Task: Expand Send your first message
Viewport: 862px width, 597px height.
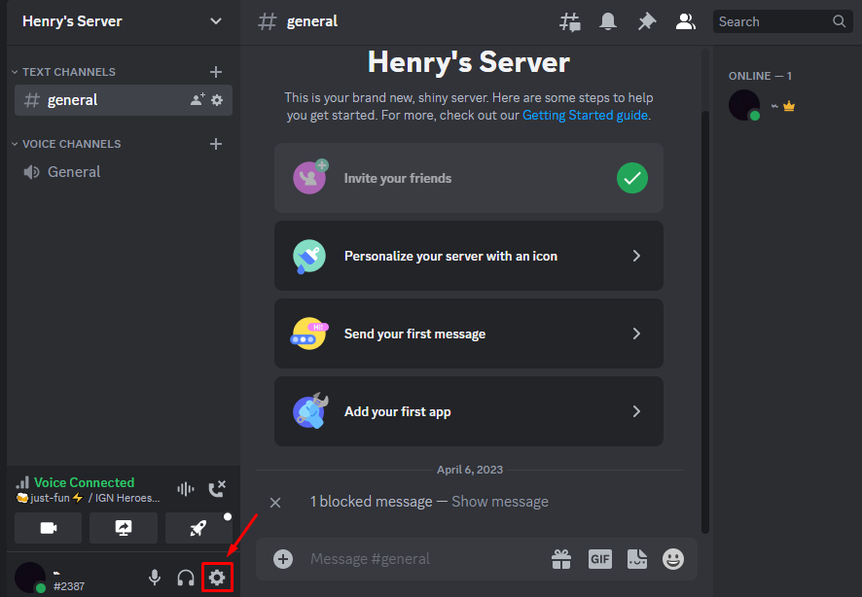Action: point(468,334)
